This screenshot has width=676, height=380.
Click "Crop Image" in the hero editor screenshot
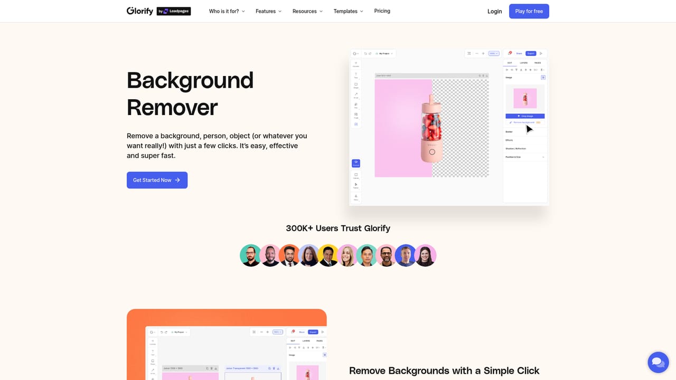tap(525, 116)
